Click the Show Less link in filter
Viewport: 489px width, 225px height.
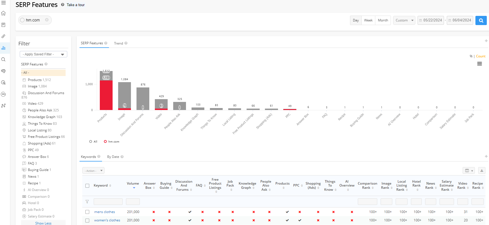pyautogui.click(x=43, y=223)
